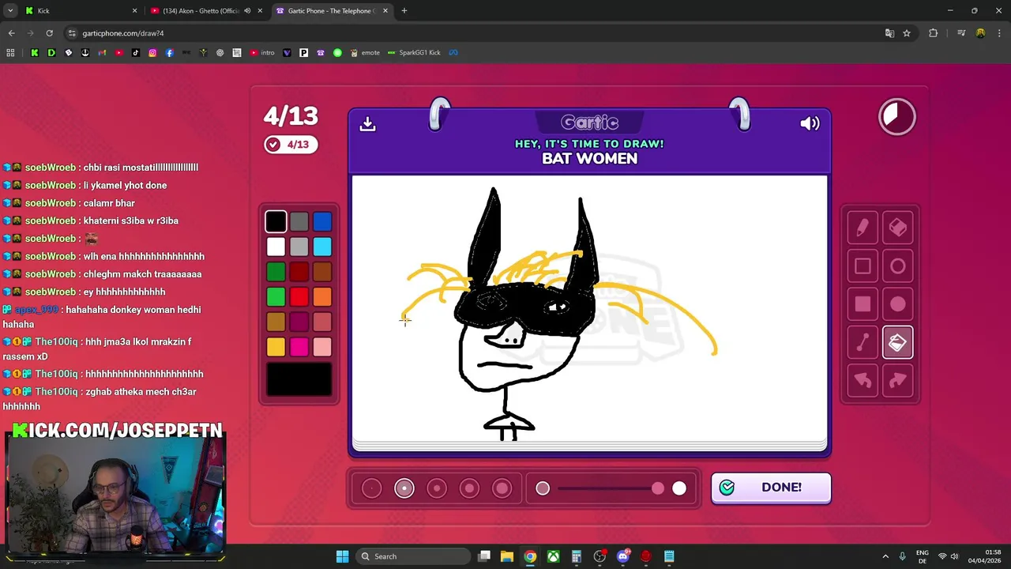Reload the Gartic Phone page
1011x569 pixels.
(x=49, y=33)
